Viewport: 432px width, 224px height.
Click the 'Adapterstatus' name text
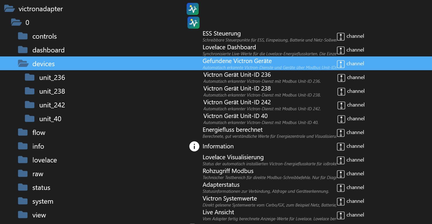pyautogui.click(x=221, y=185)
